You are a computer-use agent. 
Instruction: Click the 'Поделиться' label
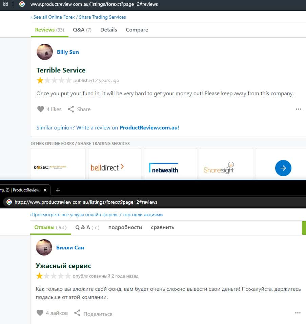pos(98,314)
